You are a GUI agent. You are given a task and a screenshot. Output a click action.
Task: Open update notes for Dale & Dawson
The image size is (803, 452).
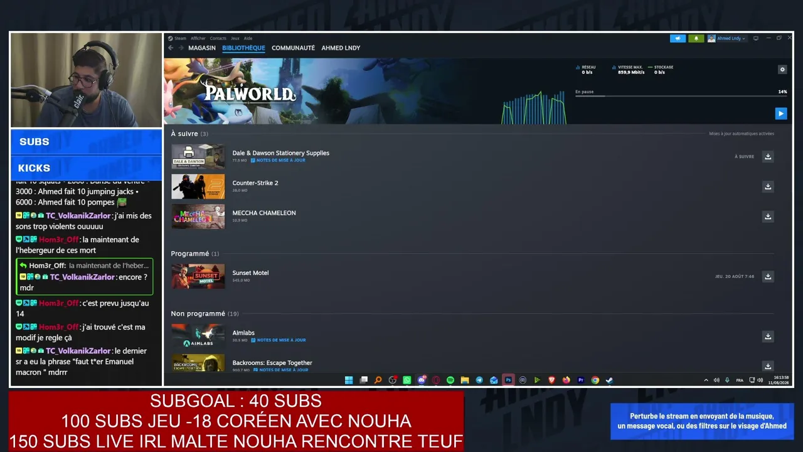coord(278,160)
